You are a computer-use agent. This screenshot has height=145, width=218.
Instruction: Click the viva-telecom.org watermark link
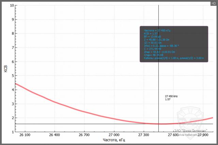tap(192, 134)
